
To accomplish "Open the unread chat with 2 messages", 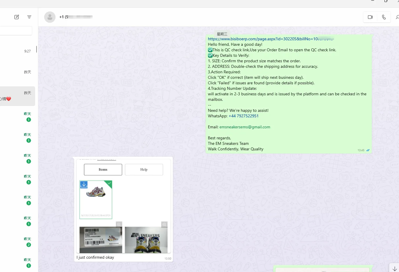I will pos(17,242).
